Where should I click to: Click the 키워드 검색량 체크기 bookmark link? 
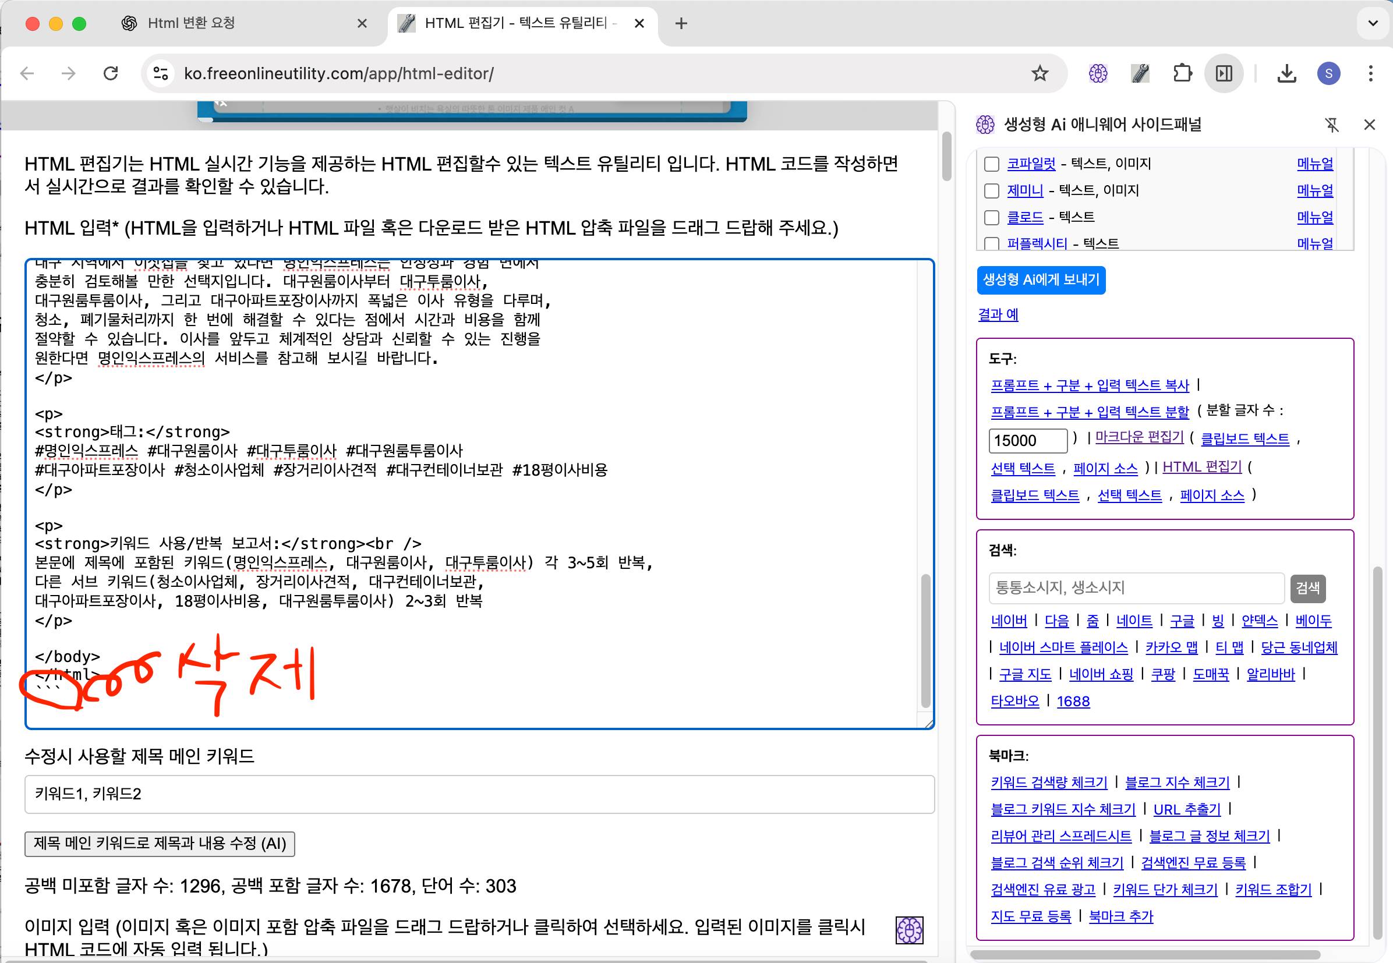[1049, 783]
